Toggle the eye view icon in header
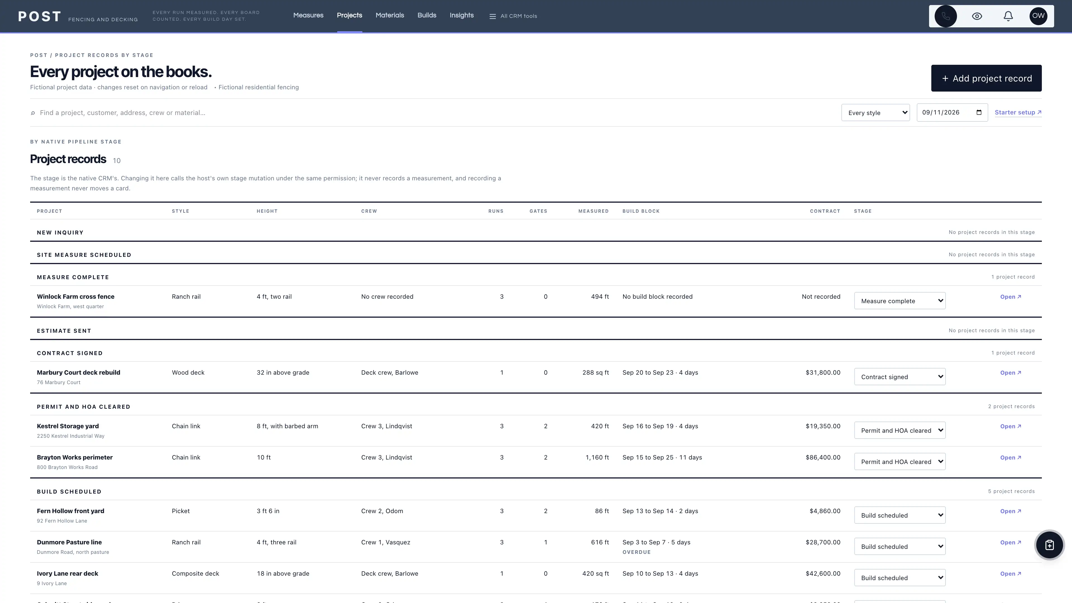Image resolution: width=1072 pixels, height=603 pixels. pyautogui.click(x=977, y=16)
